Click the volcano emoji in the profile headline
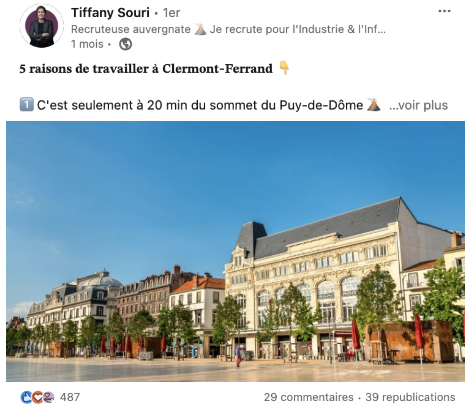This screenshot has width=469, height=408. pos(200,29)
